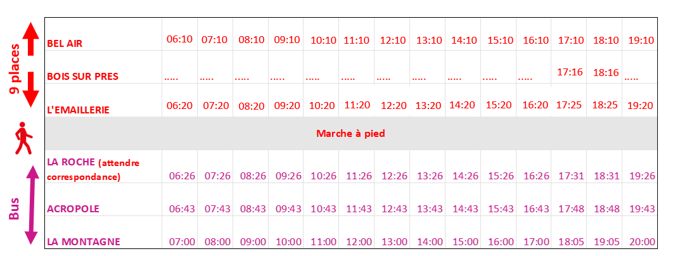Click the 'Marche à pied' grey banner text
The image size is (673, 256).
(350, 134)
